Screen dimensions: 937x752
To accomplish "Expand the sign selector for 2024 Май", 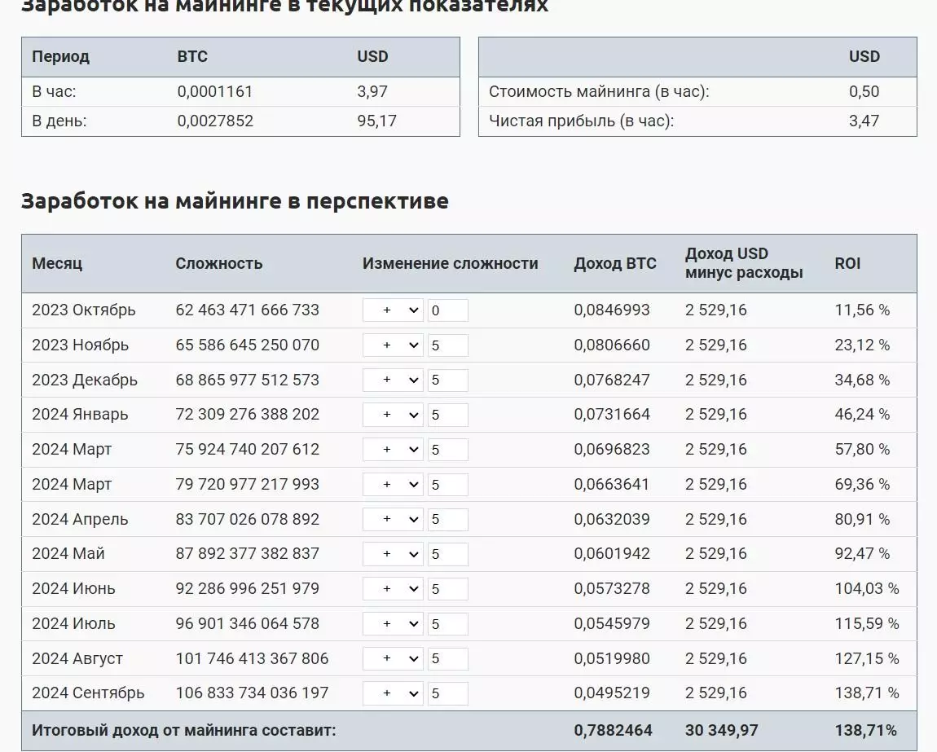I will [392, 554].
